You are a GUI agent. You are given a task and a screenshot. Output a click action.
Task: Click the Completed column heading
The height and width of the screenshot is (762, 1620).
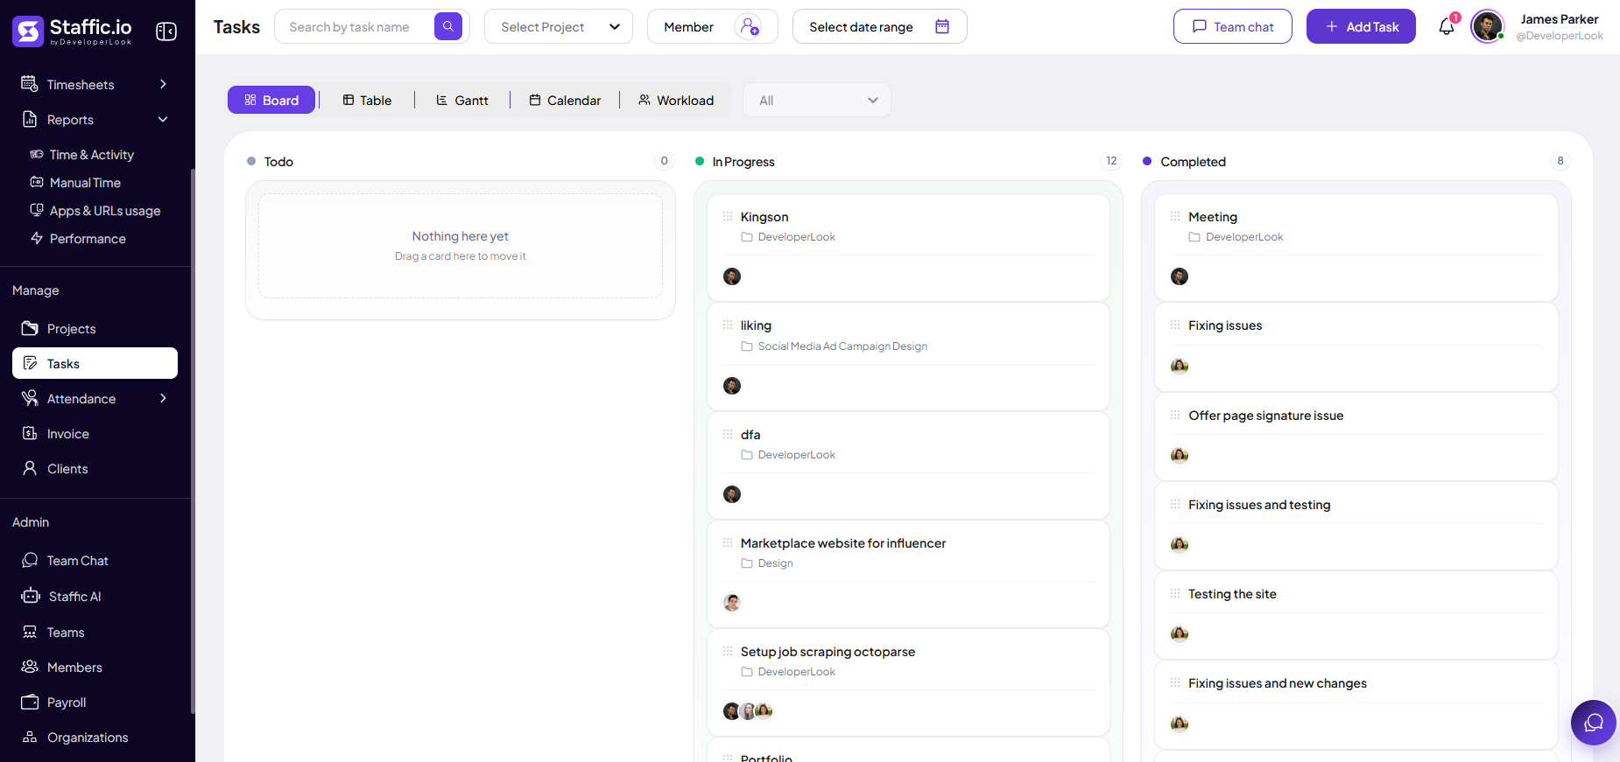(x=1193, y=162)
